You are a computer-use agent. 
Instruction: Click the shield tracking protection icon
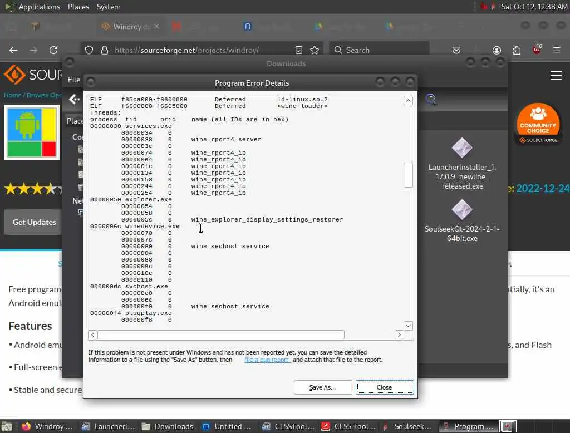(x=89, y=50)
